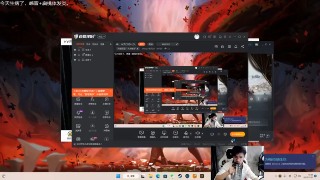Open the 读弹幕 tool
320x180 pixels.
pyautogui.click(x=78, y=128)
